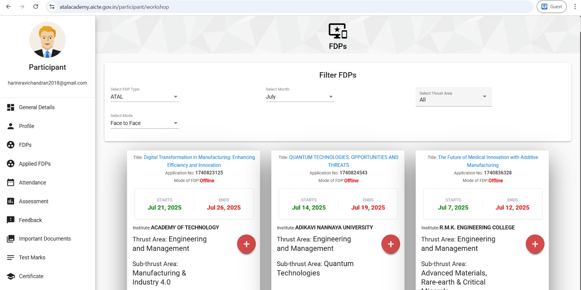The image size is (581, 290).
Task: Click the Certificate graduation cap icon
Action: pos(11,276)
